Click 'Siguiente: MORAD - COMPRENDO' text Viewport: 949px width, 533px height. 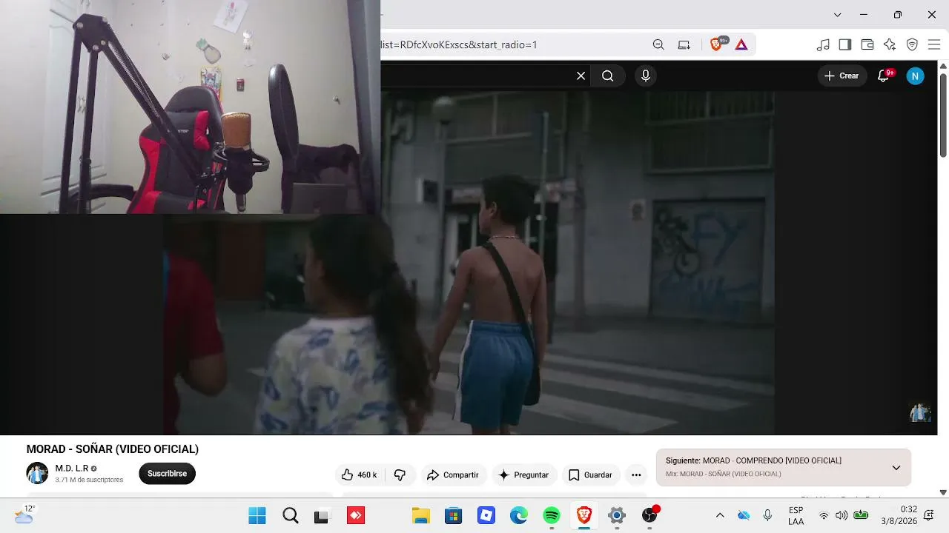[753, 460]
